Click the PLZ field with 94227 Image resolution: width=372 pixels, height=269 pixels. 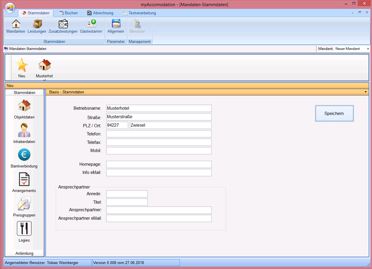[x=117, y=125]
